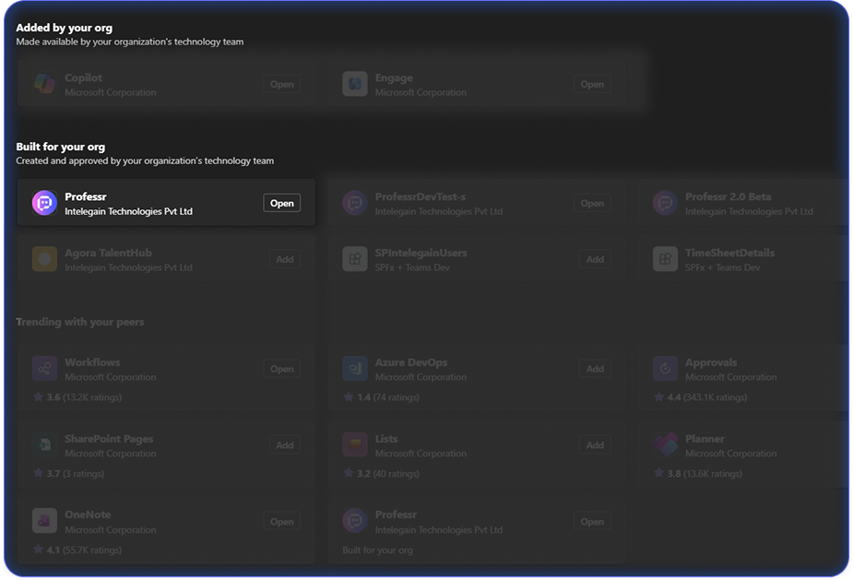This screenshot has height=580, width=854.
Task: Select the OneNote app icon
Action: [44, 522]
